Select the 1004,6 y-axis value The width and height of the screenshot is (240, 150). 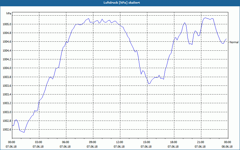point(7,42)
